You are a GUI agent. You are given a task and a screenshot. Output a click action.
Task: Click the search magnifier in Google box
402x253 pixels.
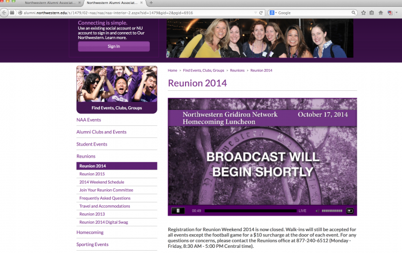tap(354, 13)
